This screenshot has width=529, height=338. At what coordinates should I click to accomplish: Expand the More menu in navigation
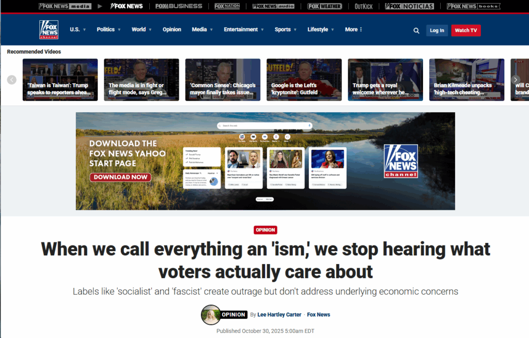pos(353,29)
